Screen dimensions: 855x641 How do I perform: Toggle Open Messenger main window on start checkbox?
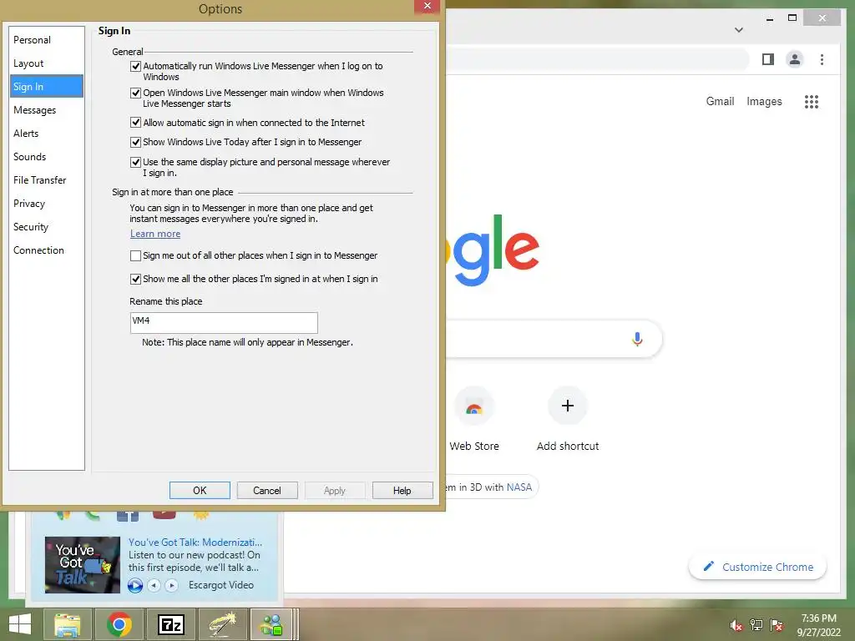(136, 93)
